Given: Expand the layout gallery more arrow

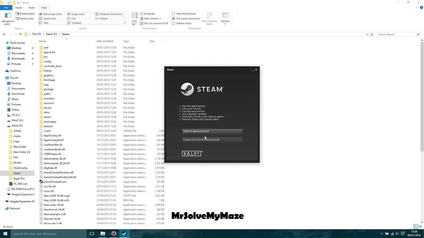Looking at the screenshot, I should [x=125, y=23].
